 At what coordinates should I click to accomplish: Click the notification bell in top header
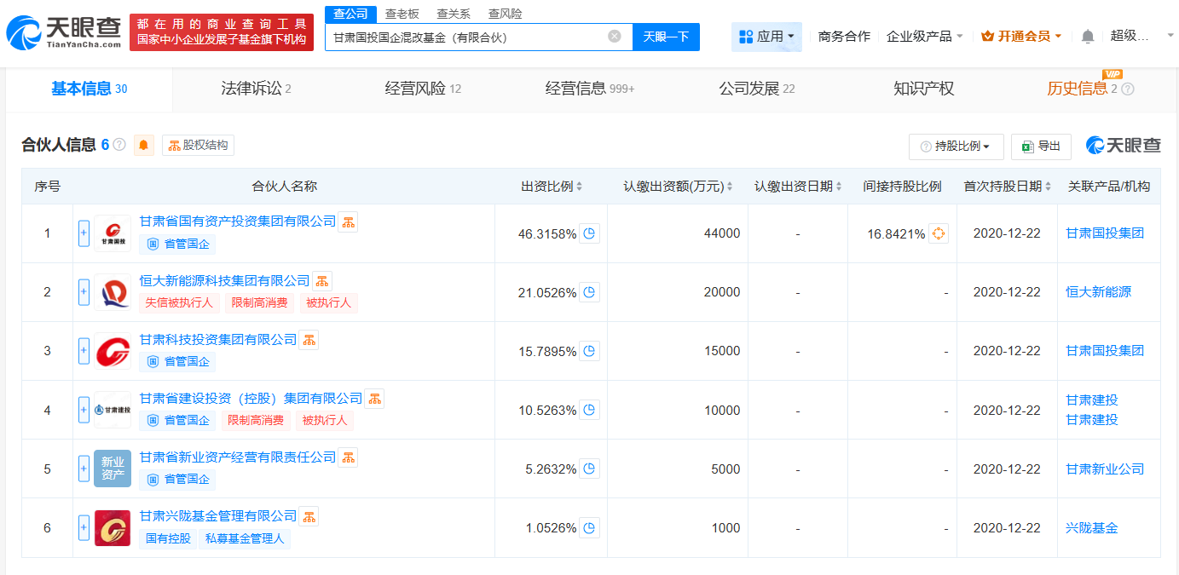tap(1087, 37)
